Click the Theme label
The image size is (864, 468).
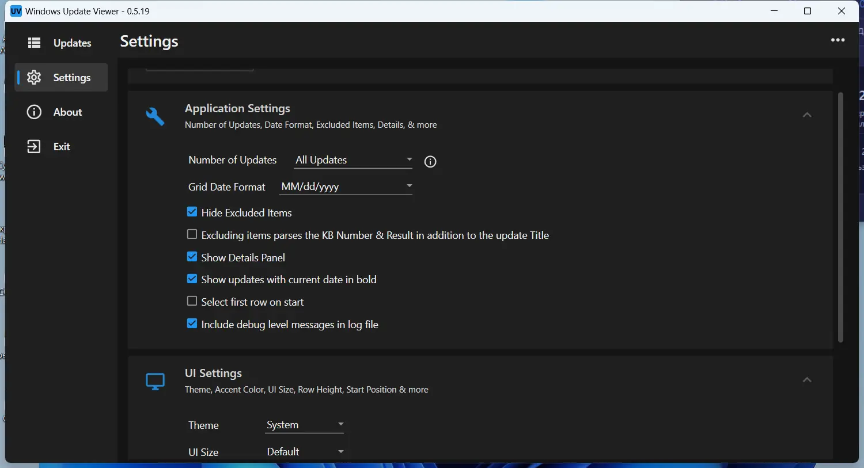(x=203, y=425)
